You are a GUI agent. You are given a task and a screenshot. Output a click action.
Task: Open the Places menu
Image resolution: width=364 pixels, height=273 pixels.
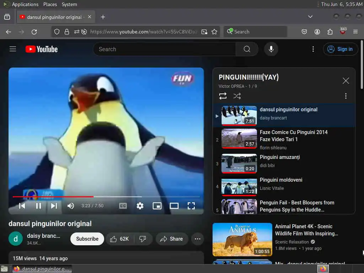[x=50, y=4]
